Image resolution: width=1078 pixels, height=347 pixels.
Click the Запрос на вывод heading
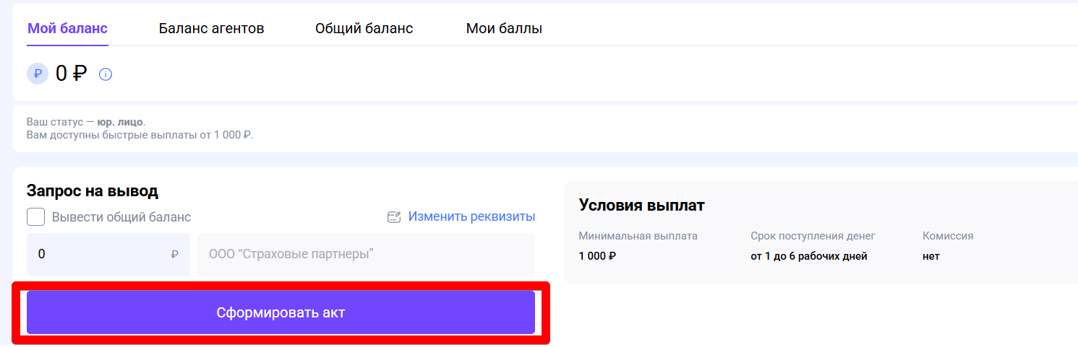pos(93,191)
